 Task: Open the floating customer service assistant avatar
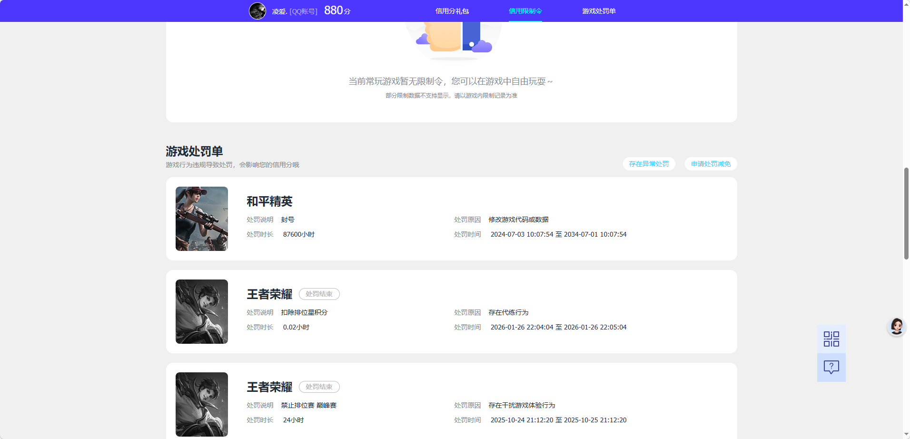coord(896,327)
